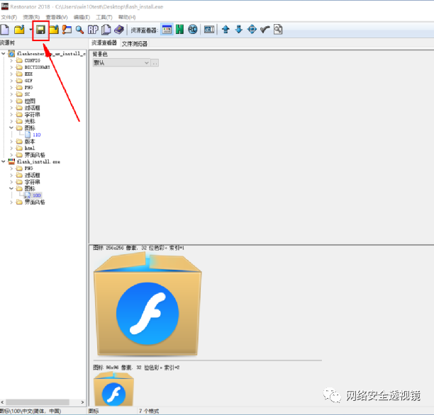Switch viewer to the green H hex mode
The width and height of the screenshot is (434, 415).
coord(179,30)
